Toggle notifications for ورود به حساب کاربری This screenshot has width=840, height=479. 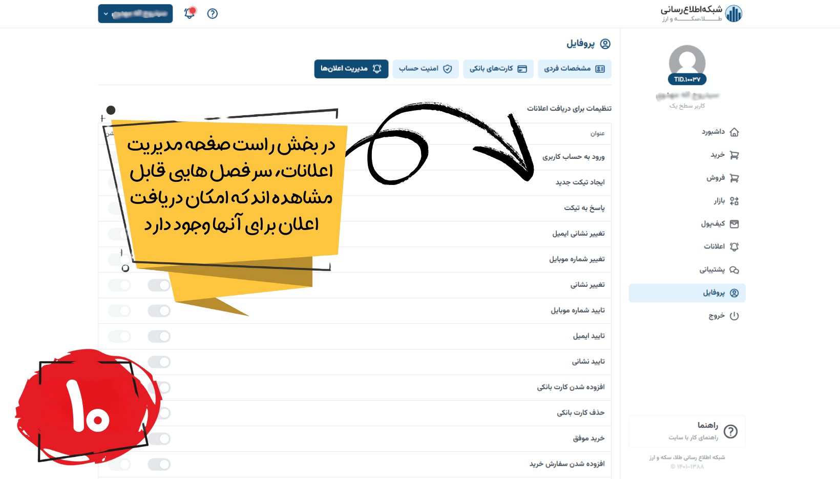click(159, 157)
